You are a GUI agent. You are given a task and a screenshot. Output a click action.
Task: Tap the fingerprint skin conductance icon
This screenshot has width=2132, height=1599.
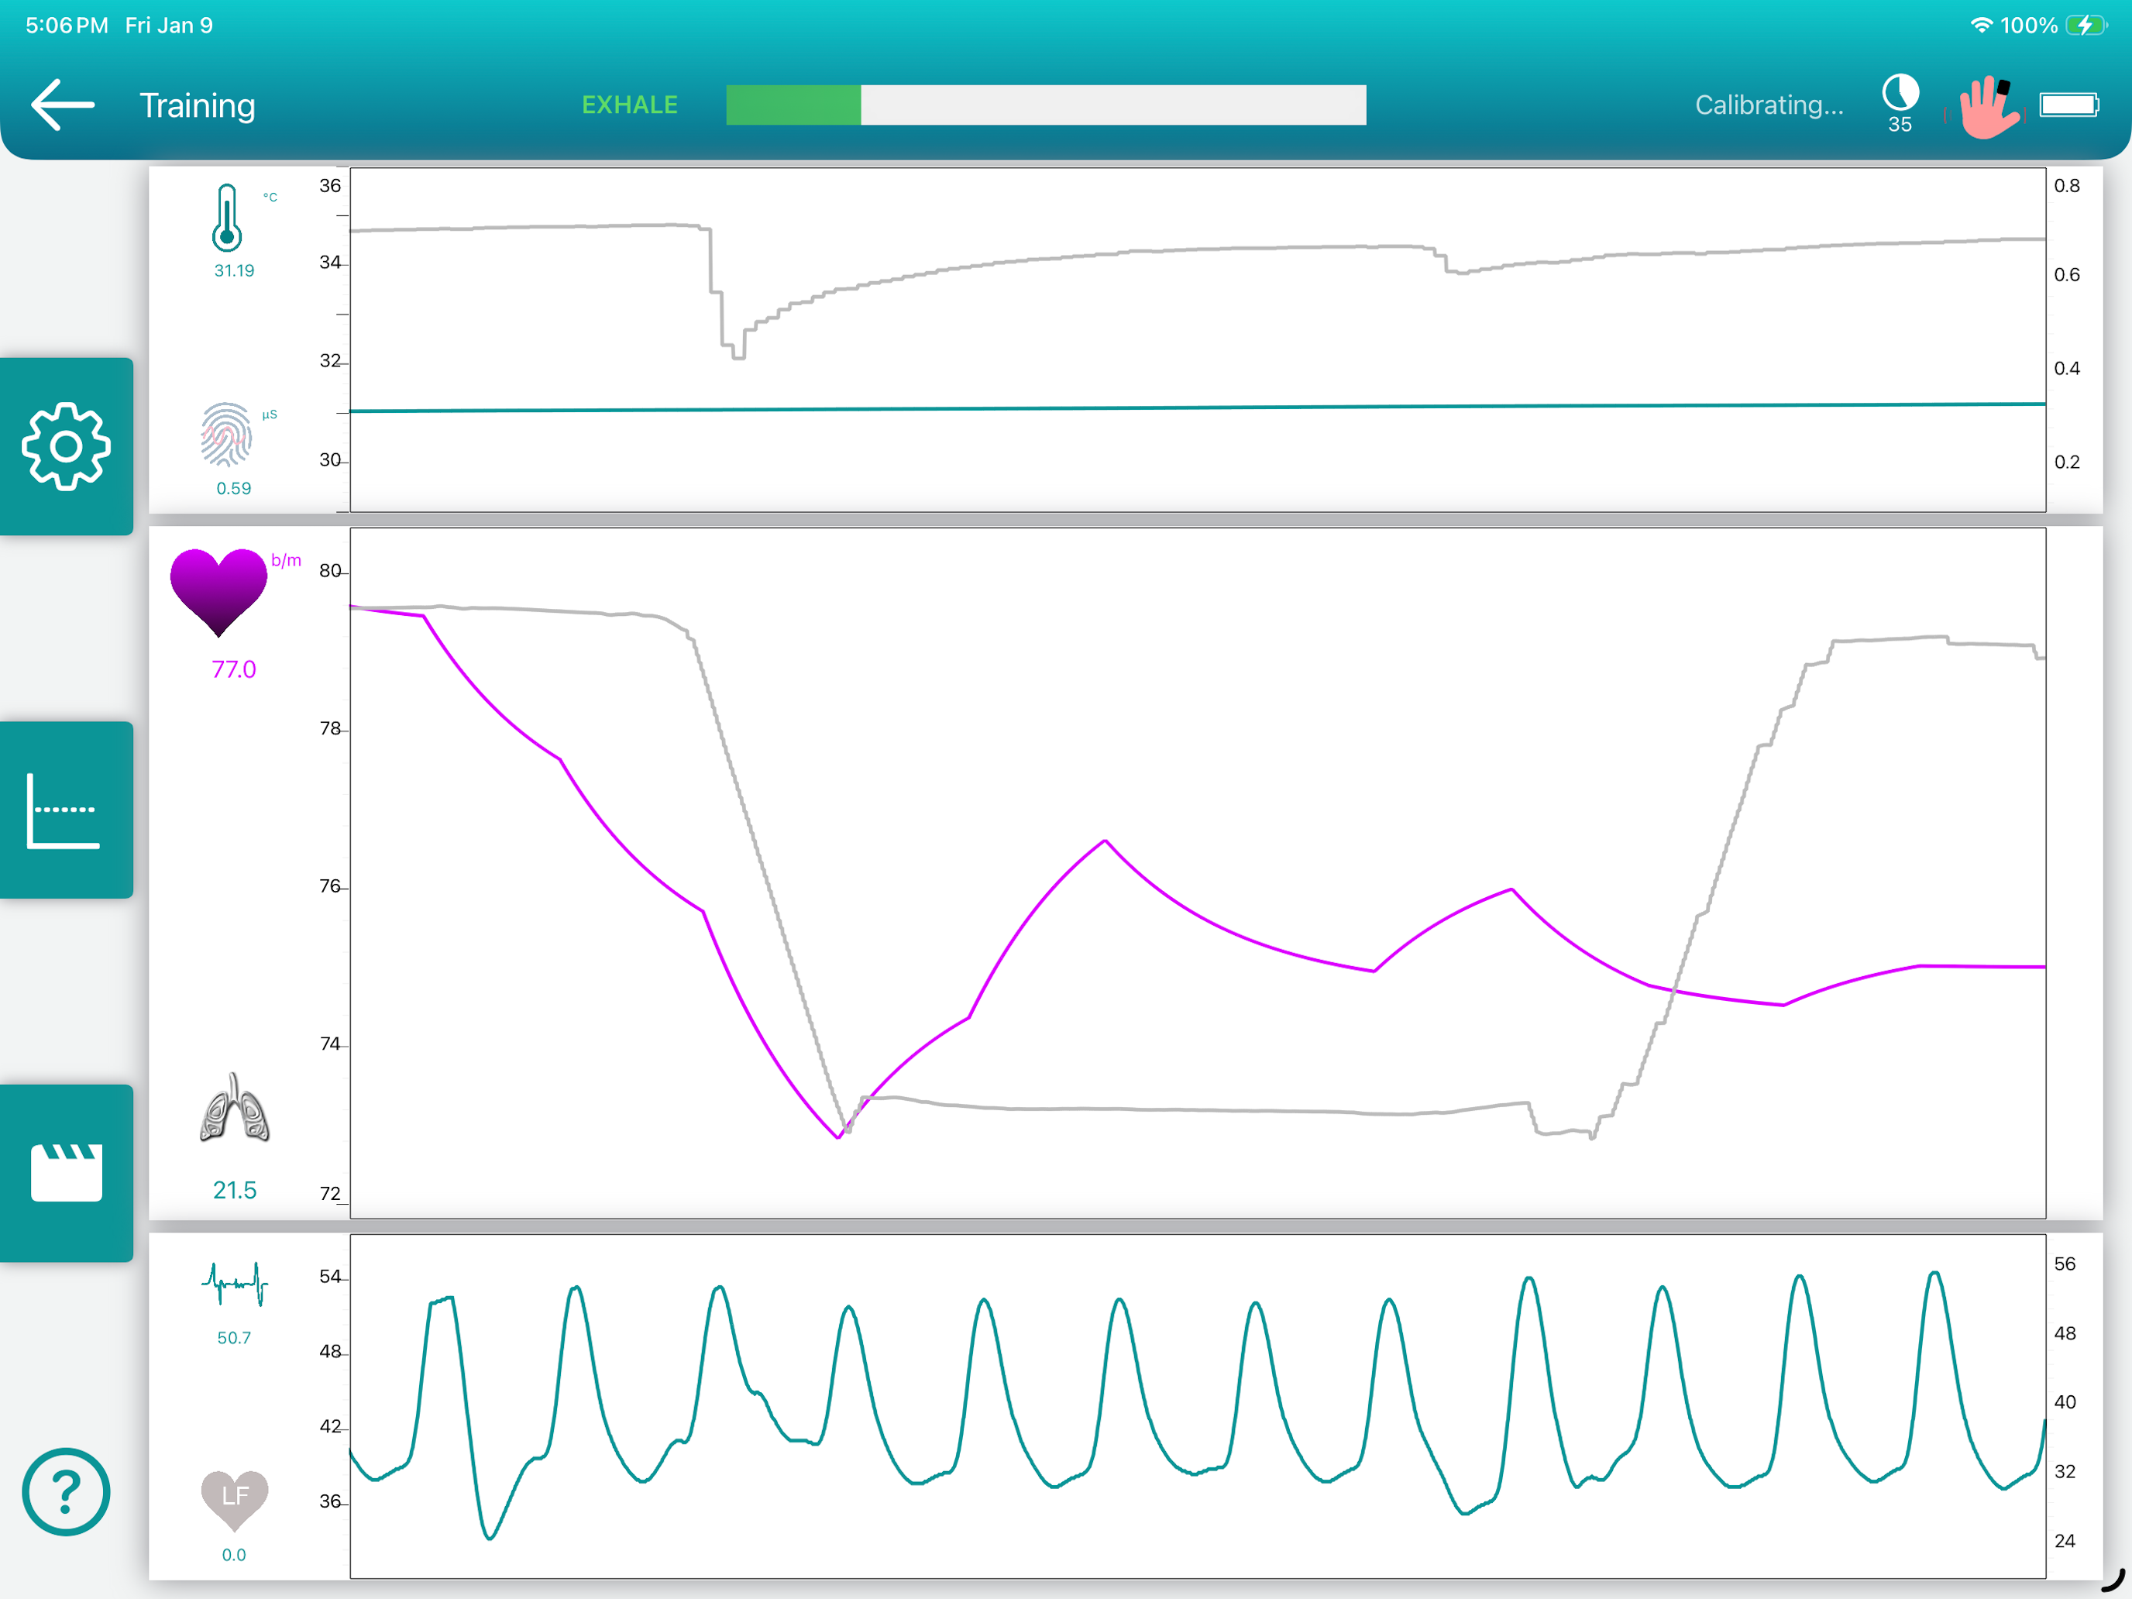click(x=226, y=435)
